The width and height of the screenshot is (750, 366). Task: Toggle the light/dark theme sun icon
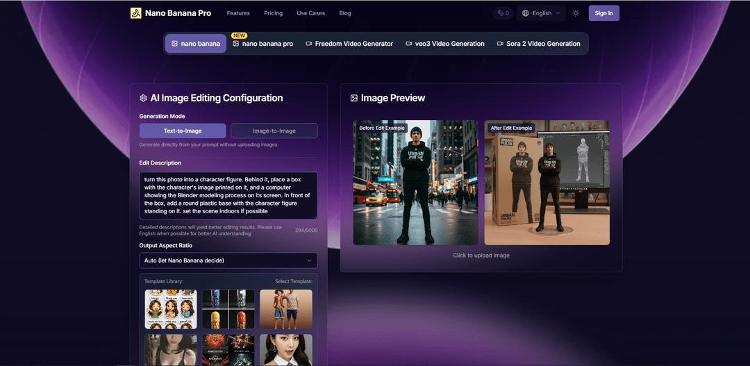(x=576, y=13)
